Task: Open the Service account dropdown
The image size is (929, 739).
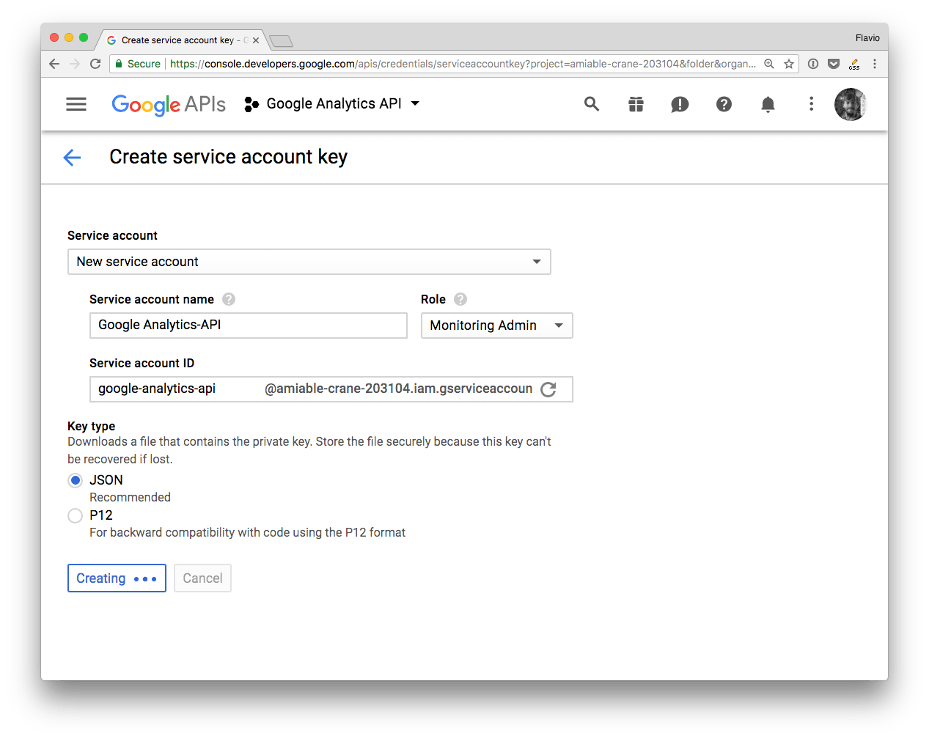Action: [x=309, y=262]
